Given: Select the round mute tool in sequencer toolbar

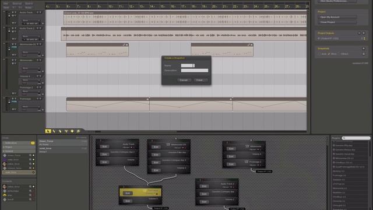Looking at the screenshot, I should pos(72,131).
